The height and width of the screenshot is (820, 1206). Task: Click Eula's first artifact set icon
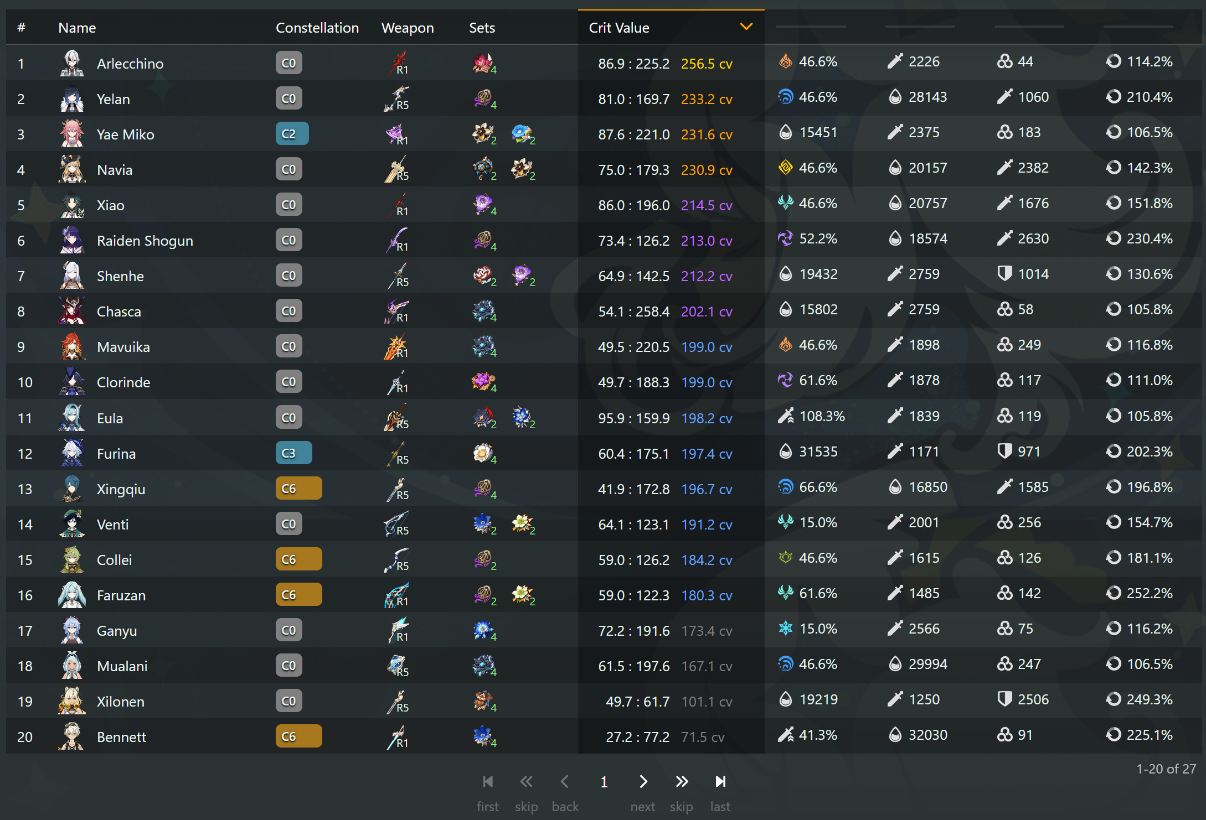click(x=483, y=418)
